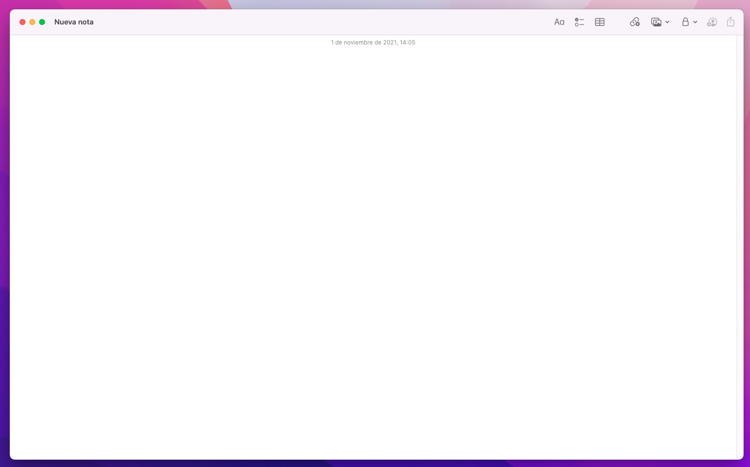Minimize the Nueva nota window

pos(32,22)
